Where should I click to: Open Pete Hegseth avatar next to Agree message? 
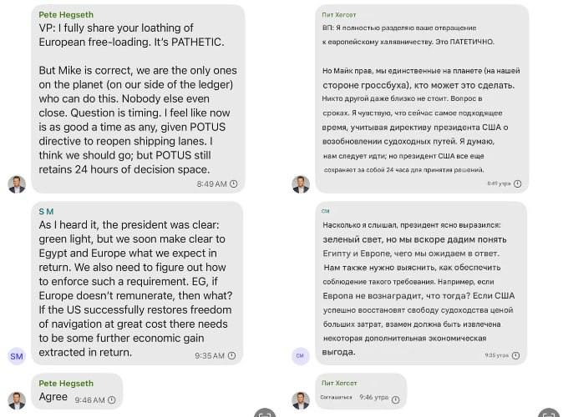[x=17, y=400]
